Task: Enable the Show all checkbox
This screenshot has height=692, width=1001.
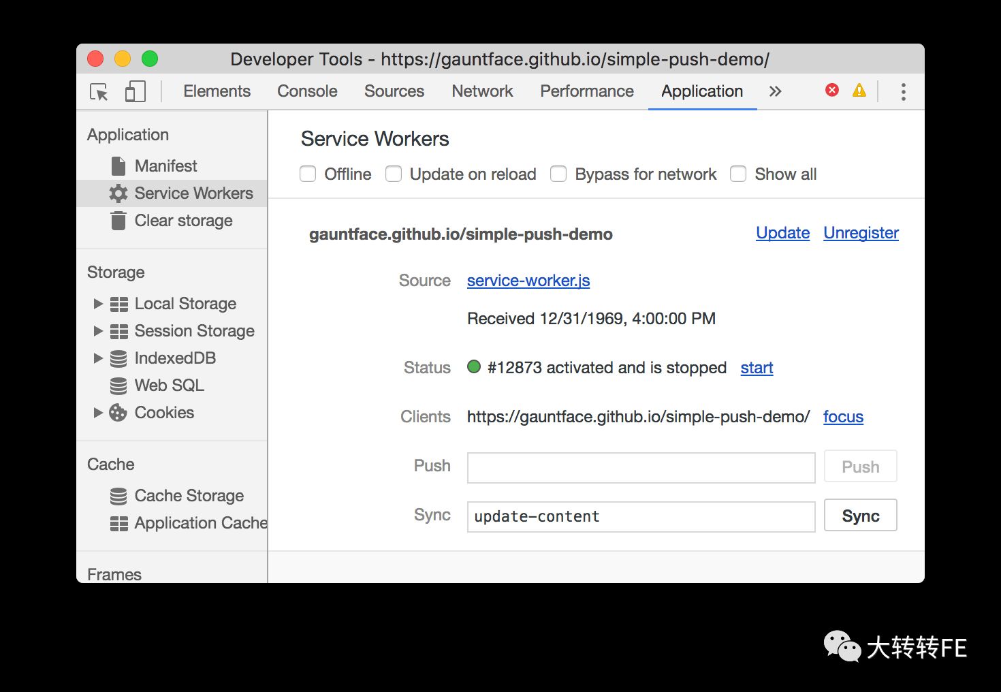Action: (x=738, y=174)
